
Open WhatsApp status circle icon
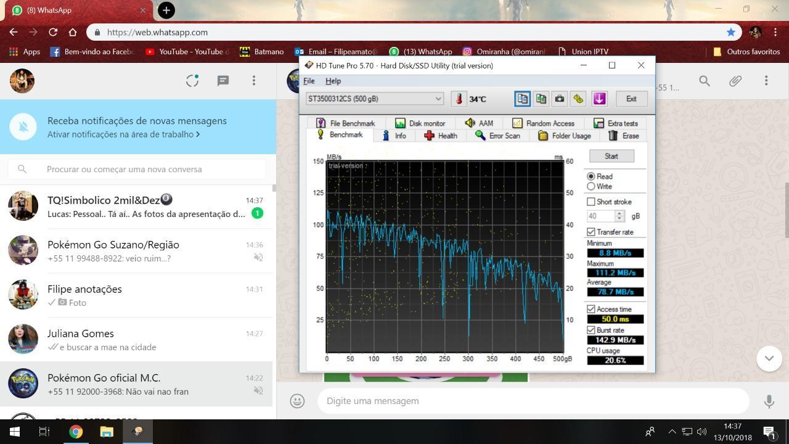point(192,80)
